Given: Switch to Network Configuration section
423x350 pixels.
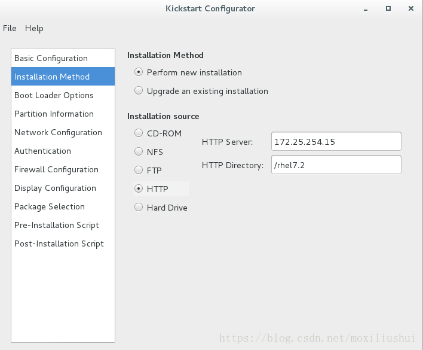Looking at the screenshot, I should pyautogui.click(x=63, y=132).
